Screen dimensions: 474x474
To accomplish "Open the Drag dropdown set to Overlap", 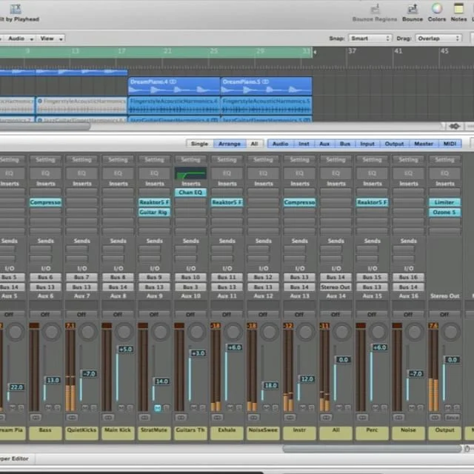I will pos(437,38).
